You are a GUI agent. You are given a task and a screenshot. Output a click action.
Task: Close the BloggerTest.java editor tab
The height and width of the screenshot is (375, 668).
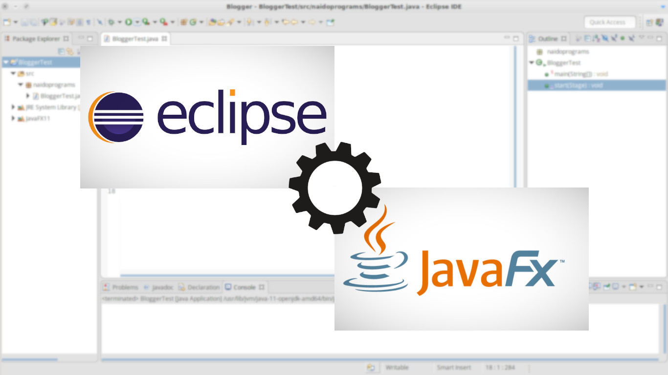[164, 39]
